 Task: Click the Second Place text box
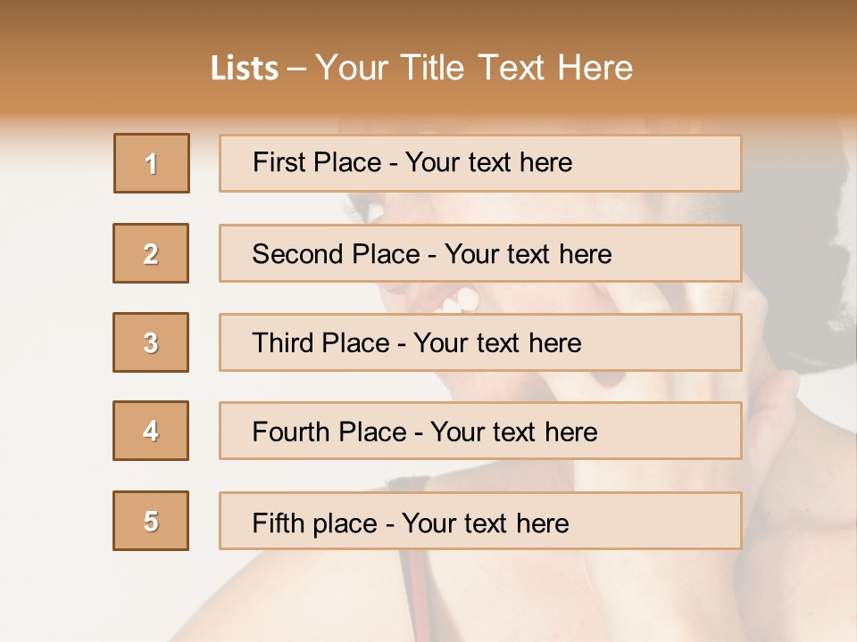(x=480, y=253)
